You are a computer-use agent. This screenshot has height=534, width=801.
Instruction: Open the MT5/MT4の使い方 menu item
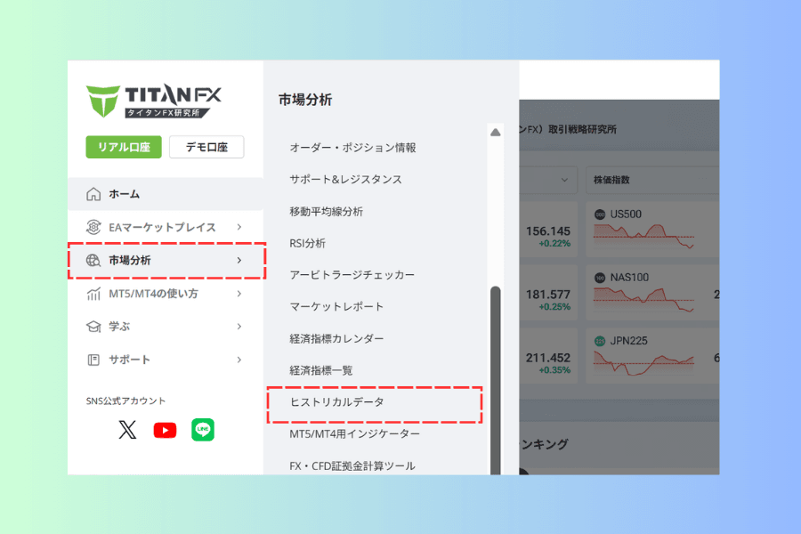165,294
